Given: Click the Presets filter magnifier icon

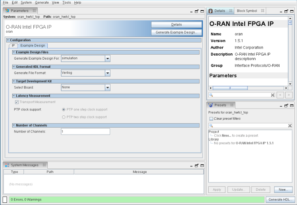Looking at the screenshot, I should click(x=211, y=126).
